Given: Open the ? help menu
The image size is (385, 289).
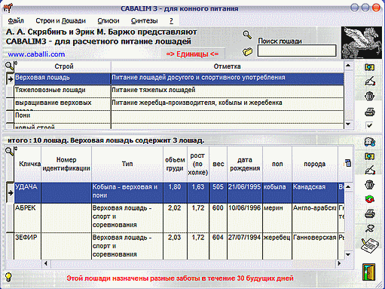Looking at the screenshot, I should pos(171,20).
